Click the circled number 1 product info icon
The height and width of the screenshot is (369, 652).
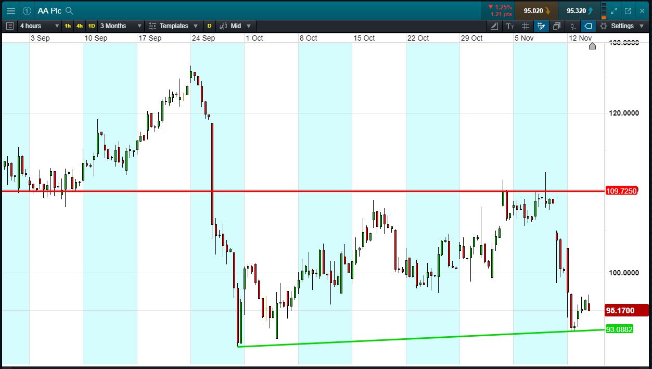[27, 10]
